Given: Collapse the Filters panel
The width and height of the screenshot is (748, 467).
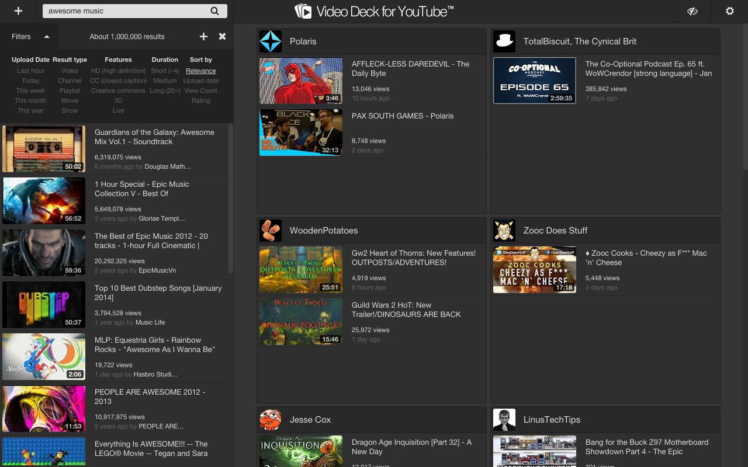Looking at the screenshot, I should tap(47, 36).
